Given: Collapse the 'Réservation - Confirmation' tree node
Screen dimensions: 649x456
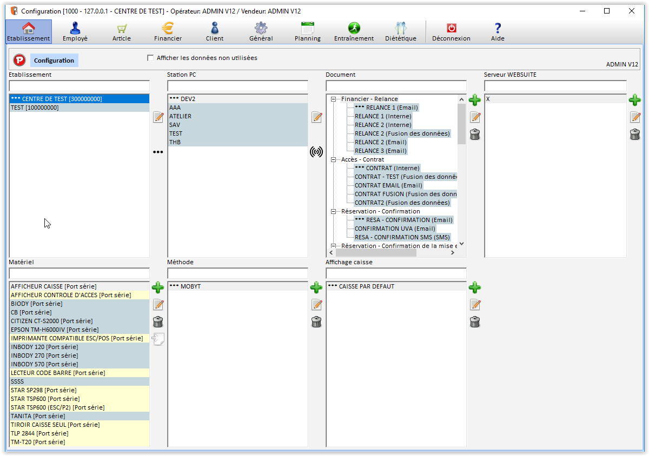Looking at the screenshot, I should pos(334,211).
